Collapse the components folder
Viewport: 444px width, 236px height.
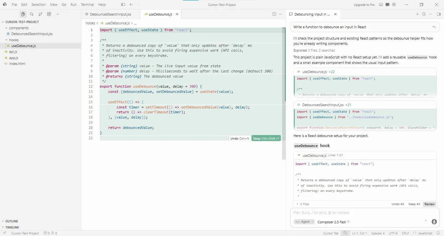click(x=19, y=28)
